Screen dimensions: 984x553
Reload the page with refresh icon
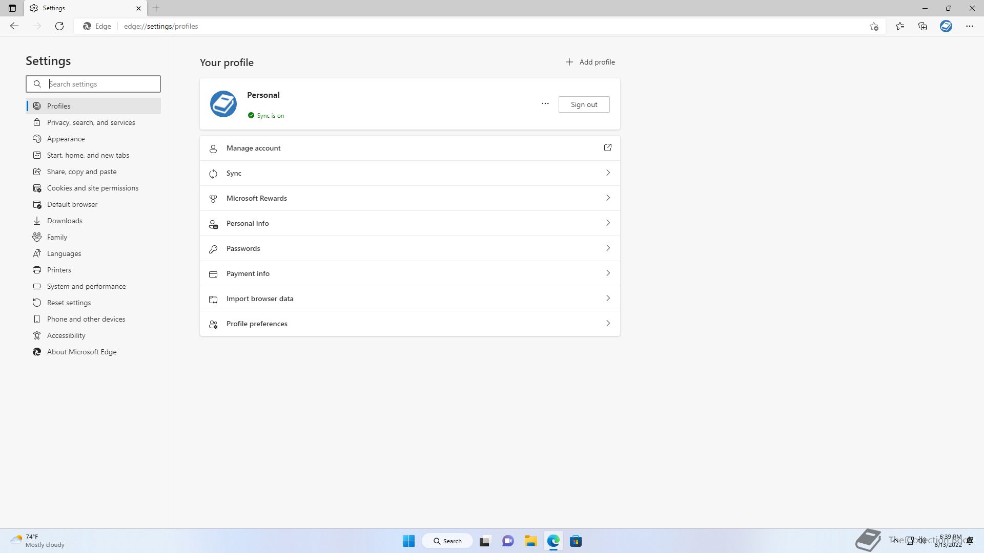(59, 26)
